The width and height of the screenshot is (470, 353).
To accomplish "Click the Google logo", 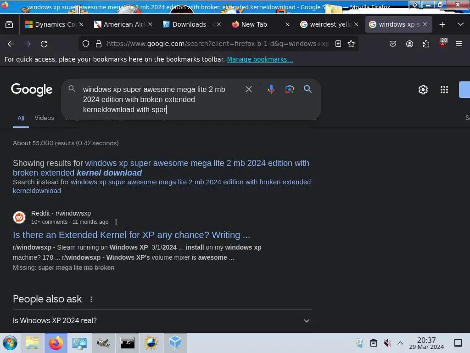I will tap(32, 90).
